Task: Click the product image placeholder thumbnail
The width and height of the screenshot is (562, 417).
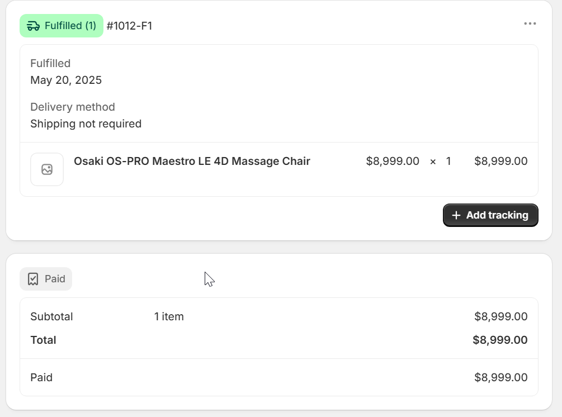Action: tap(47, 169)
